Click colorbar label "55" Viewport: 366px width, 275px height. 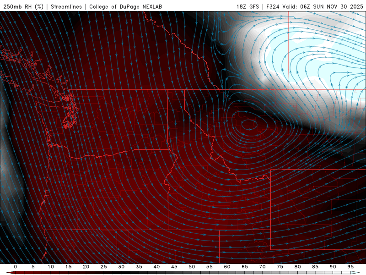210,267
